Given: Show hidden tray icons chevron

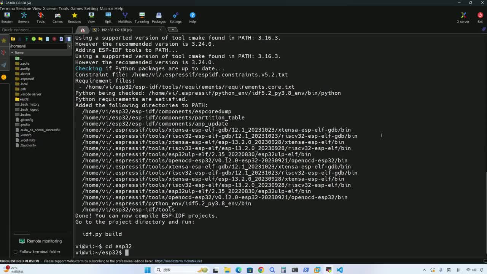Looking at the screenshot, I should (424, 270).
